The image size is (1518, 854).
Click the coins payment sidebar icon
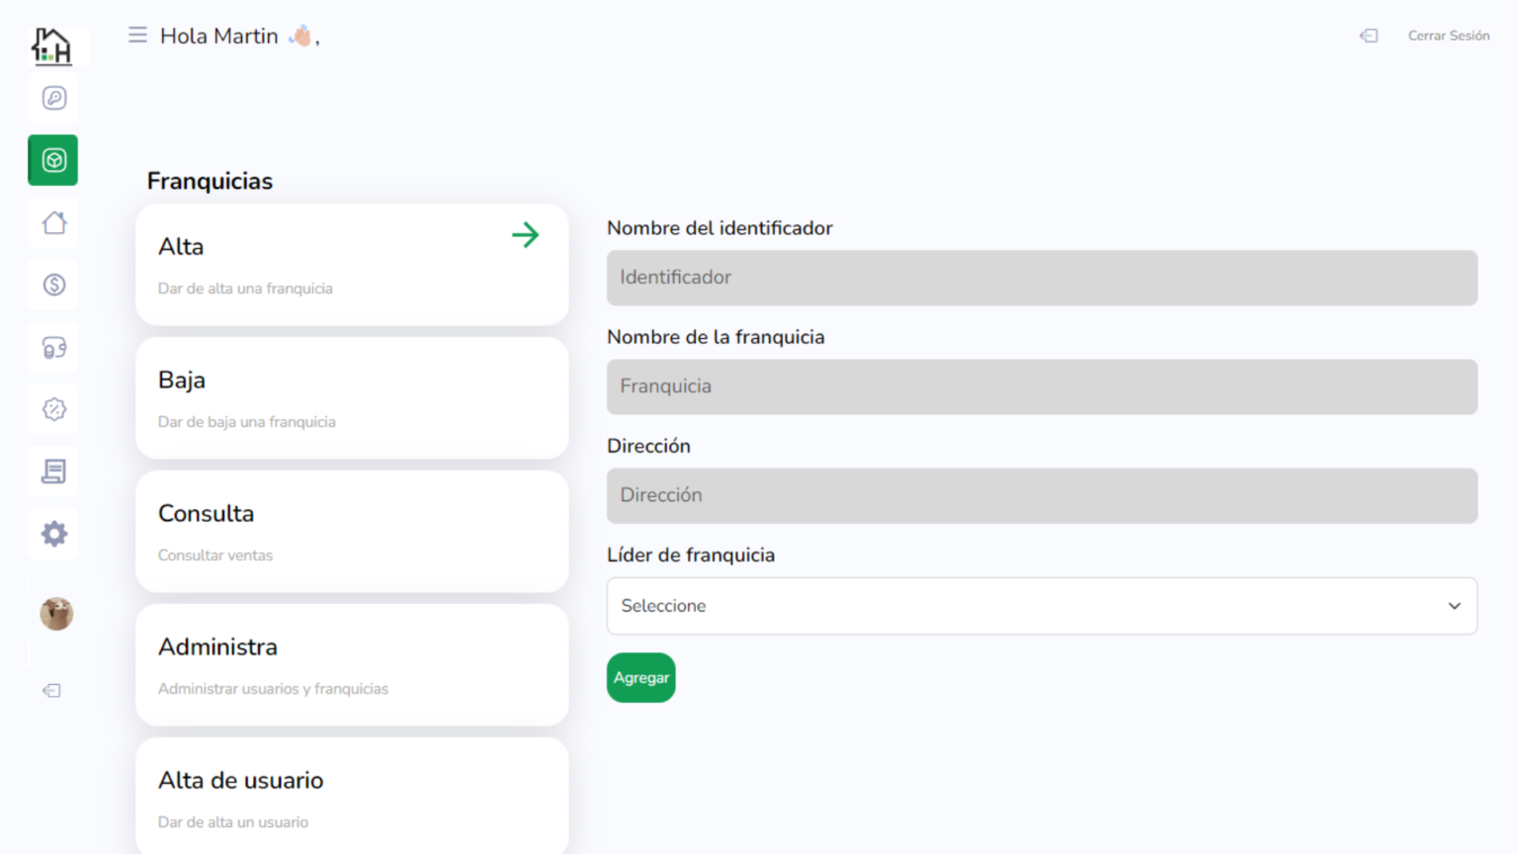(x=54, y=348)
